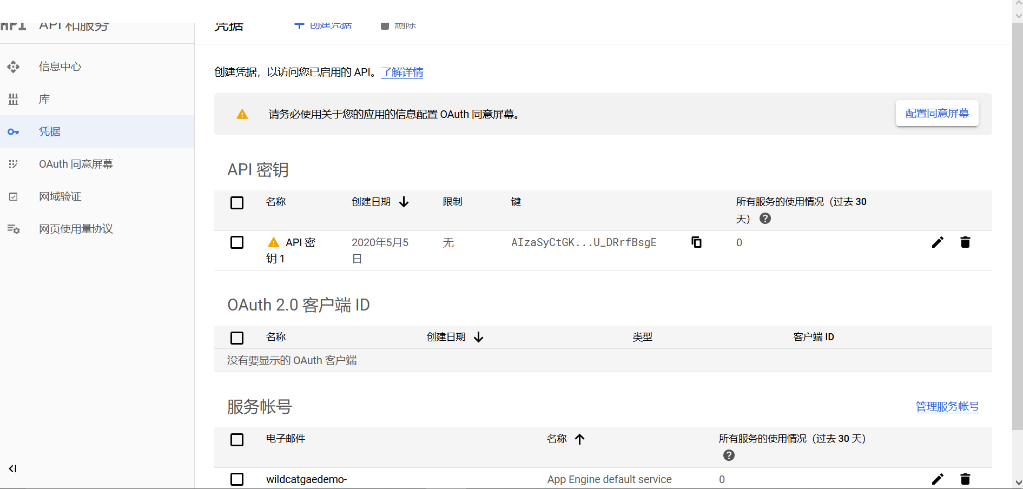Delete API 密钥 1 using trash icon
The width and height of the screenshot is (1023, 489).
pyautogui.click(x=966, y=242)
